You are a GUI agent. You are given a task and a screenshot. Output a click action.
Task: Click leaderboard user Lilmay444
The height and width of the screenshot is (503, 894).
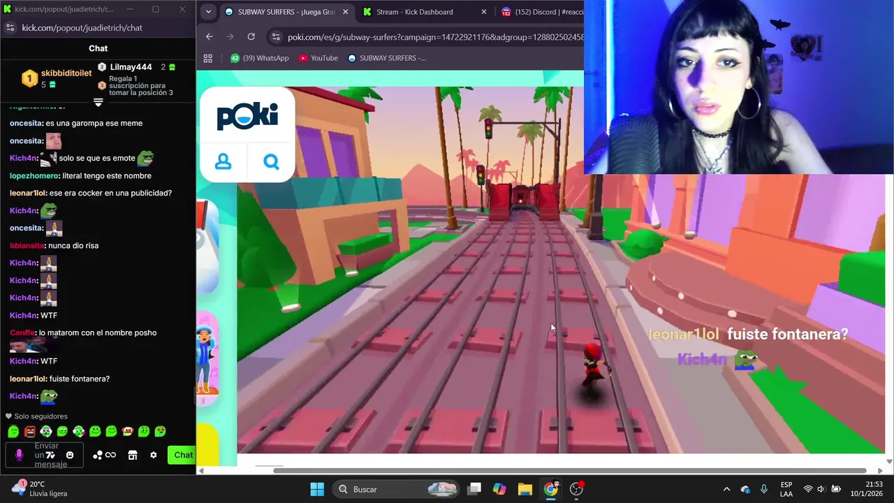(x=131, y=67)
